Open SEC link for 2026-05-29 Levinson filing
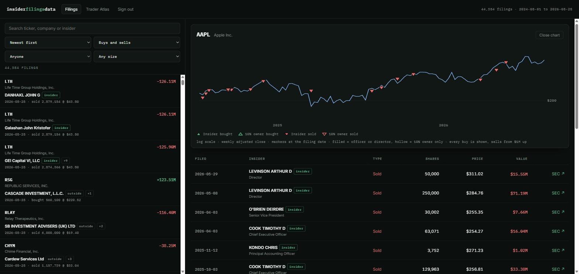 point(558,174)
